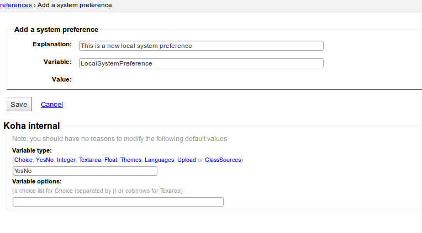422x233 pixels.
Task: Choose the Float variable type link
Action: (x=110, y=160)
